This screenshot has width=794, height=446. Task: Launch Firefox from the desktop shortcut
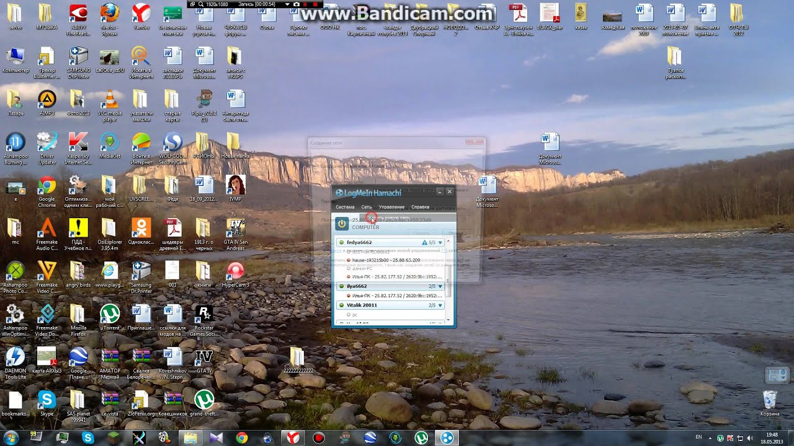(109, 19)
